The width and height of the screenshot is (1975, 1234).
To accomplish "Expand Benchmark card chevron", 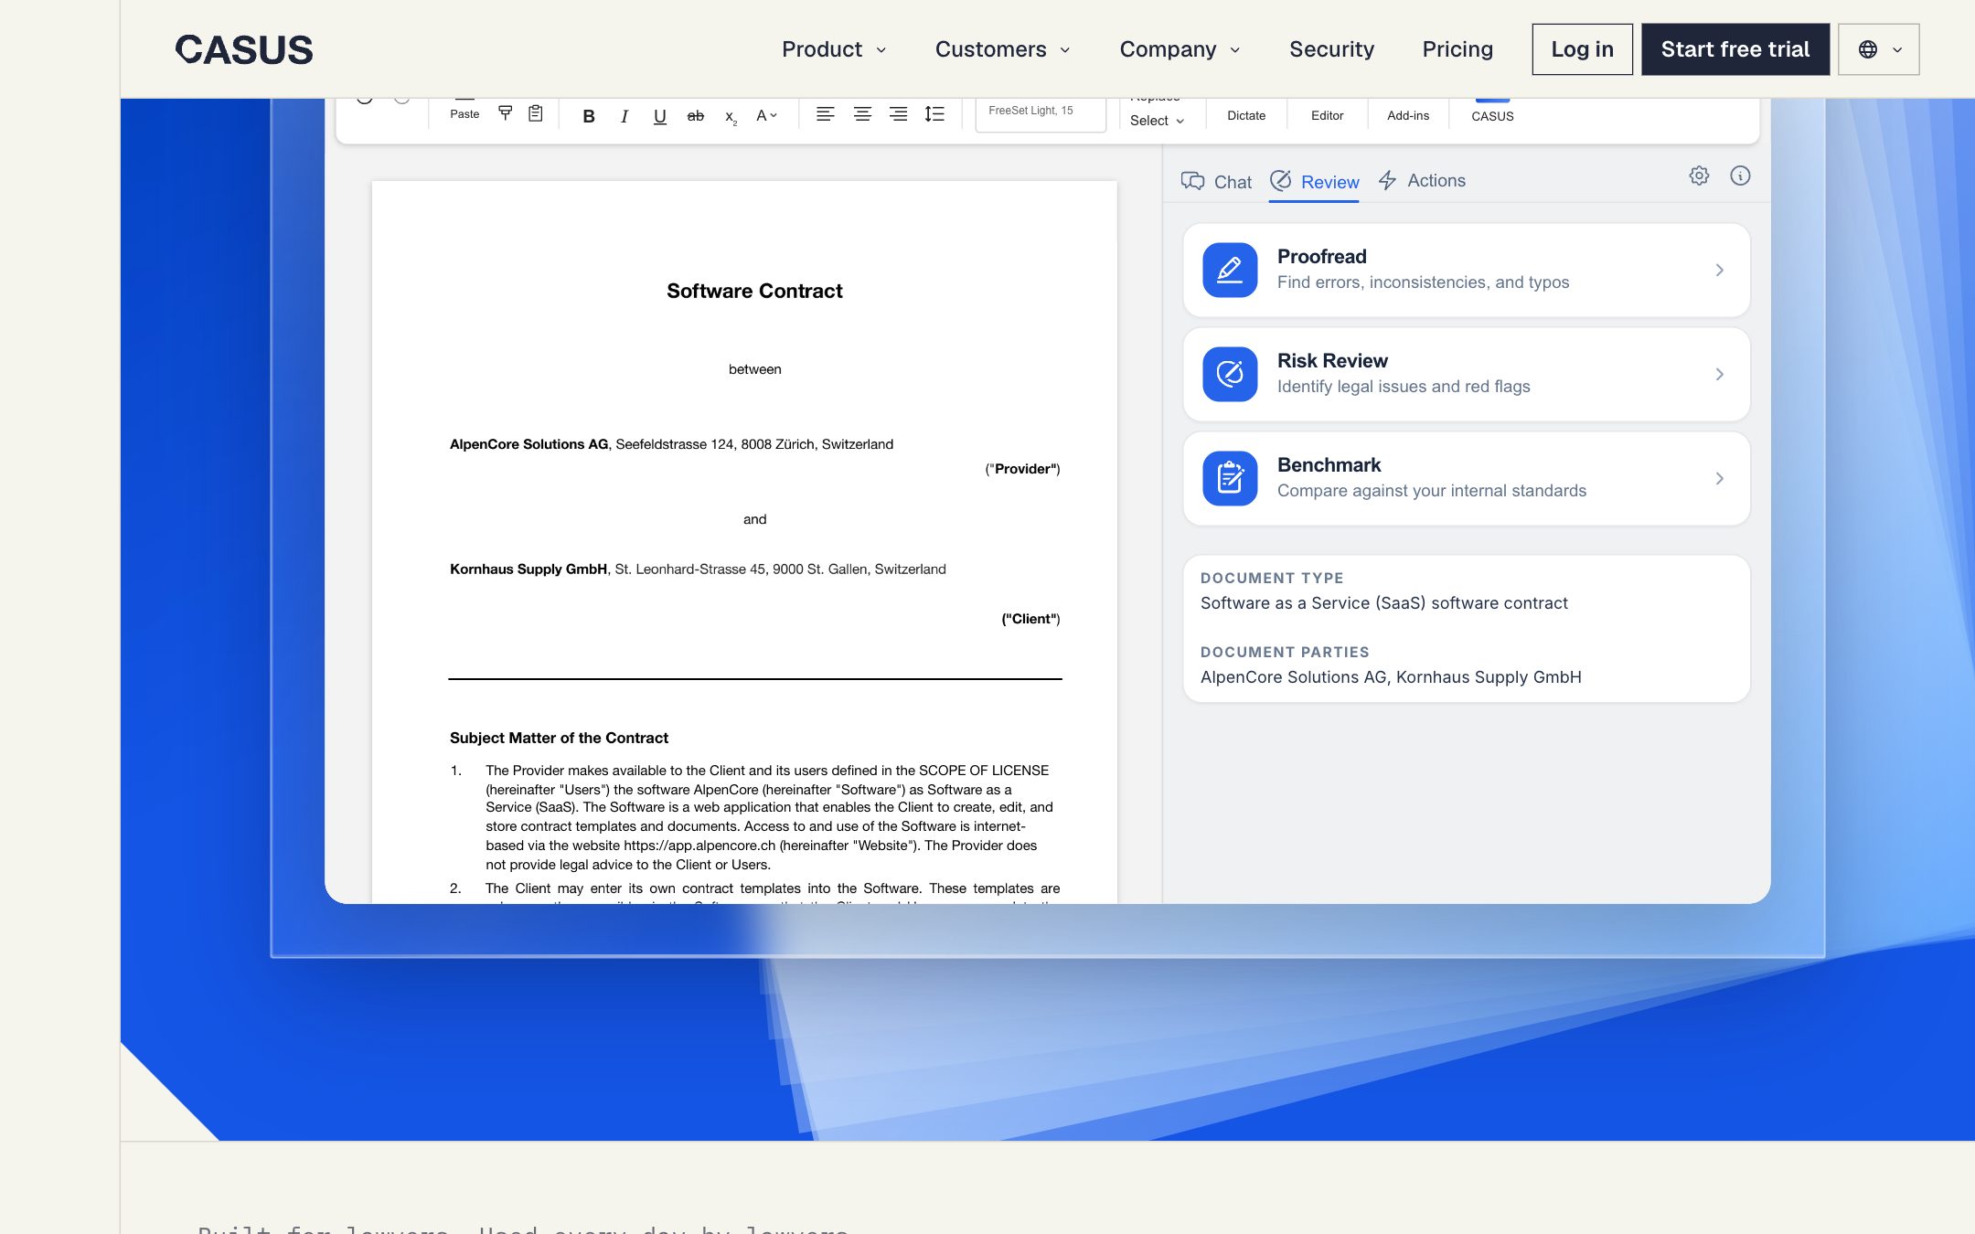I will 1719,478.
